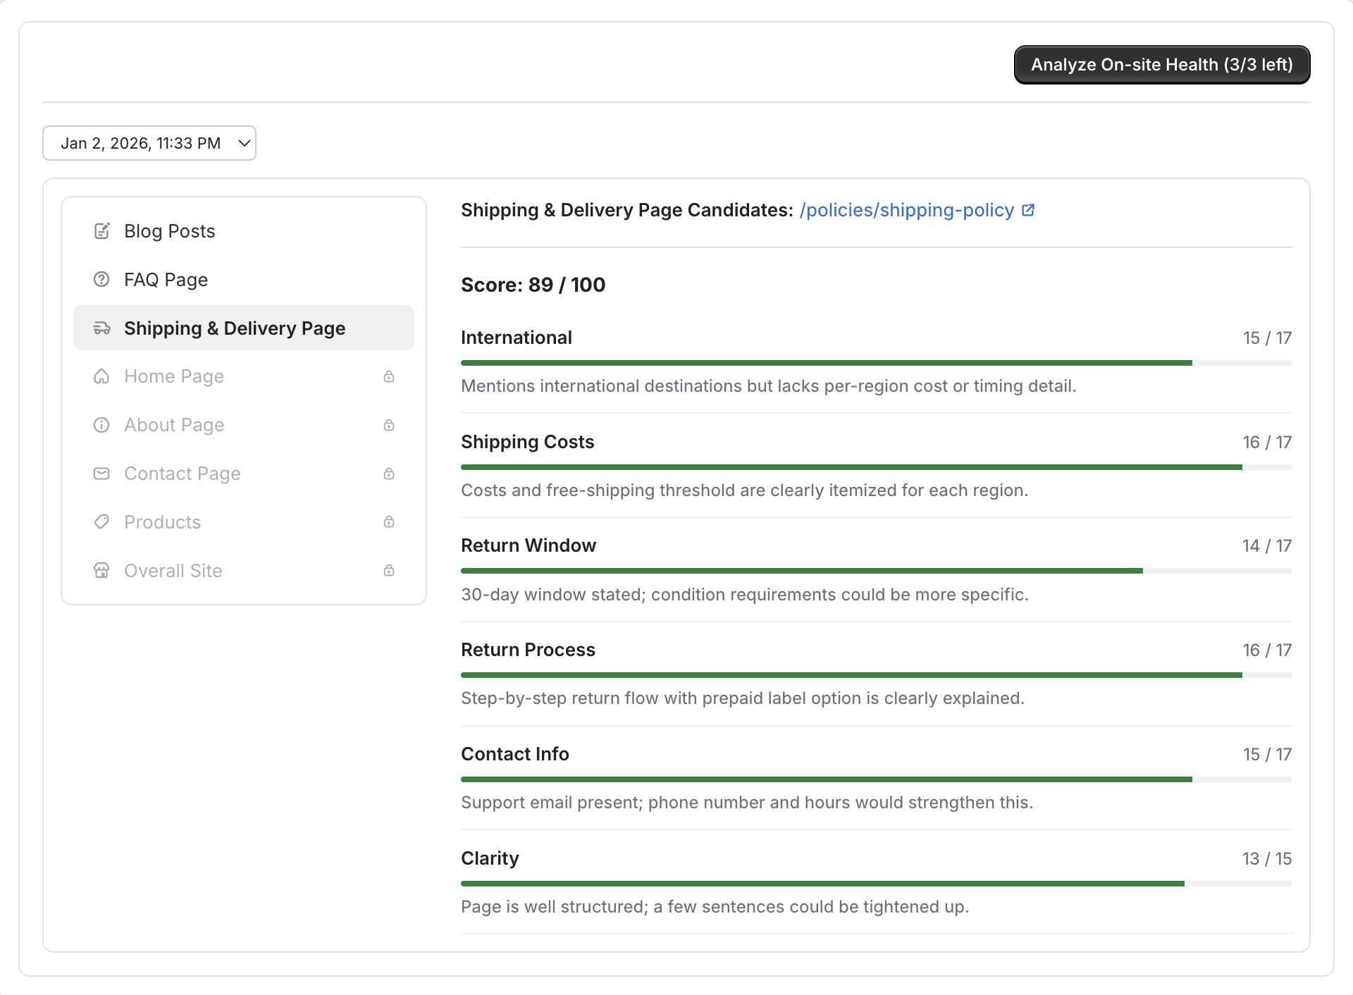
Task: Click 'Mentions international destinations' description text
Action: tap(769, 386)
